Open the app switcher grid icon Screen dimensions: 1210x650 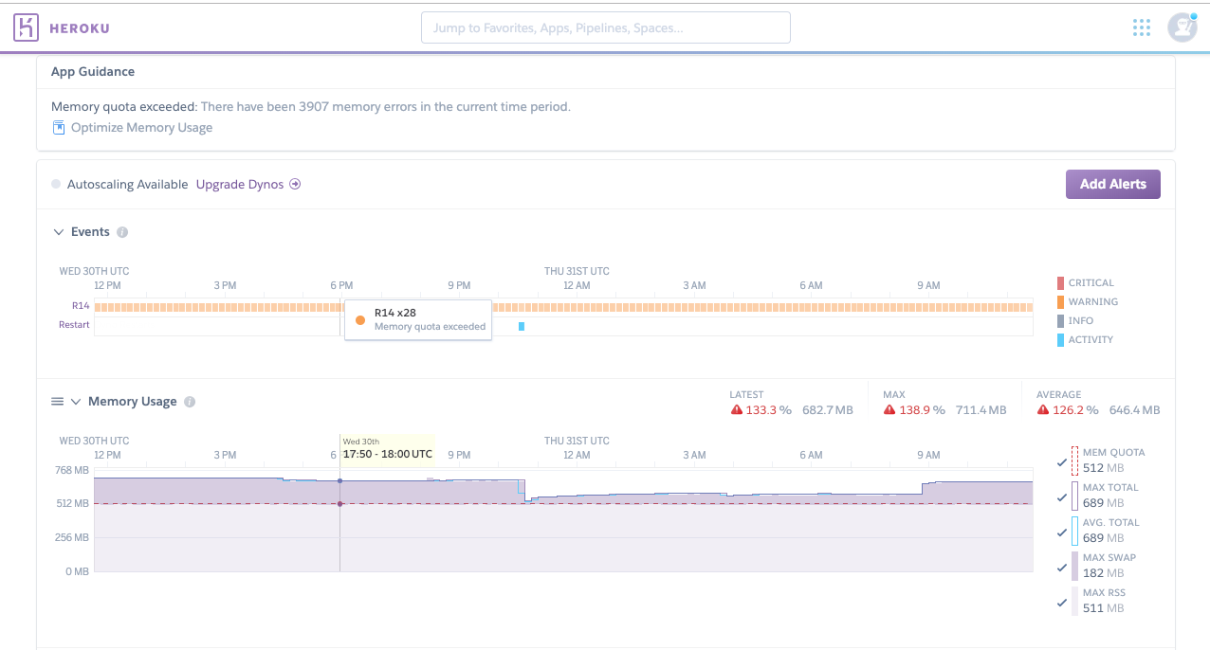[x=1142, y=27]
